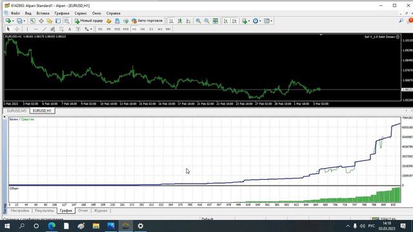Screen dimensions: 413x232
Task: Open the Windows Start menu
Action: tap(7, 226)
